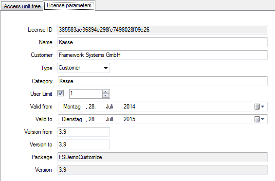Select month Juli in Valid from
This screenshot has height=181, width=275.
(110, 107)
